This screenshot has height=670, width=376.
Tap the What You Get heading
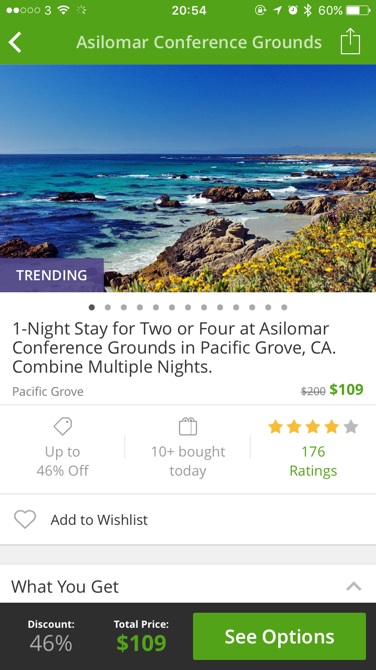point(65,586)
